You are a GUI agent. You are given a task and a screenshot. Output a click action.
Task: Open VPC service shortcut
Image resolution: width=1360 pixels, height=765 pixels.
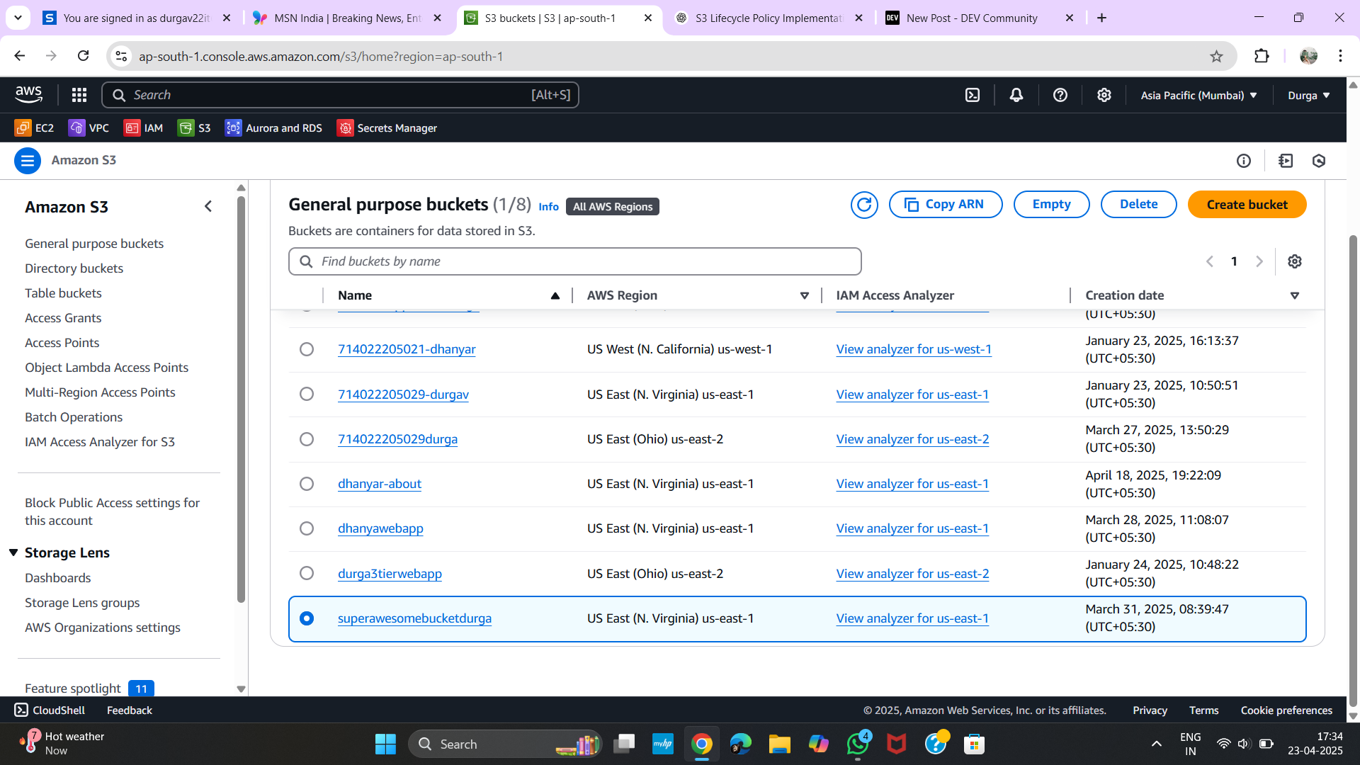click(89, 127)
